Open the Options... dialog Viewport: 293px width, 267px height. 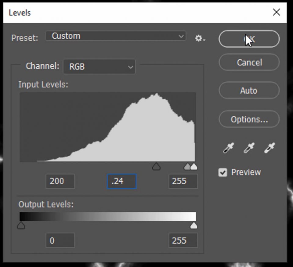(249, 119)
